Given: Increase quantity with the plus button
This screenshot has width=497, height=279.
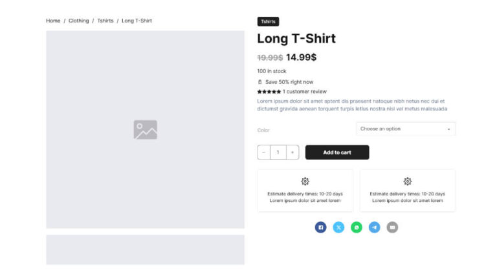Looking at the screenshot, I should (x=293, y=152).
